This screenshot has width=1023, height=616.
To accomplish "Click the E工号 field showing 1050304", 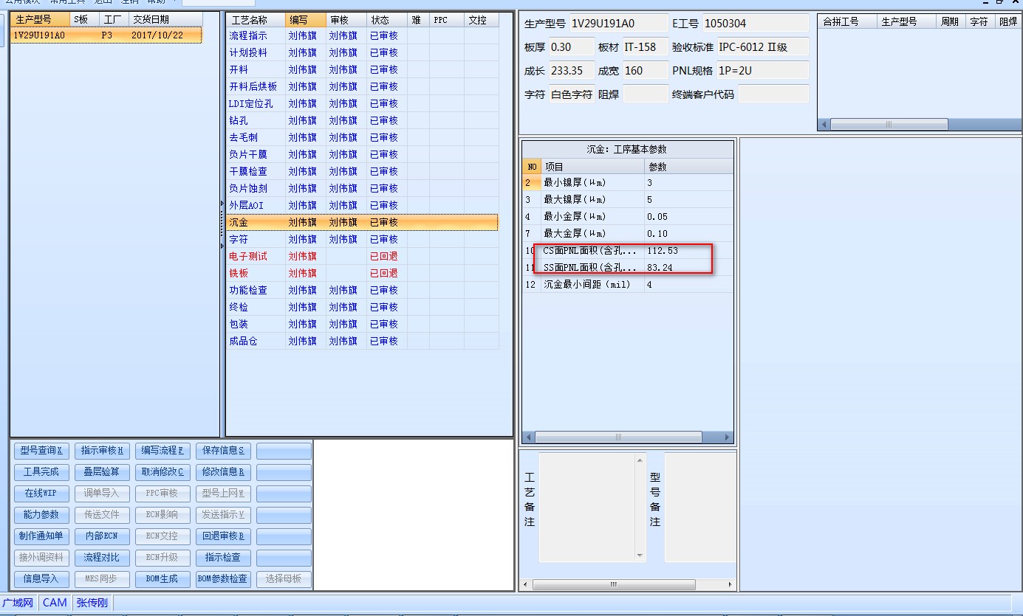I will (x=755, y=24).
